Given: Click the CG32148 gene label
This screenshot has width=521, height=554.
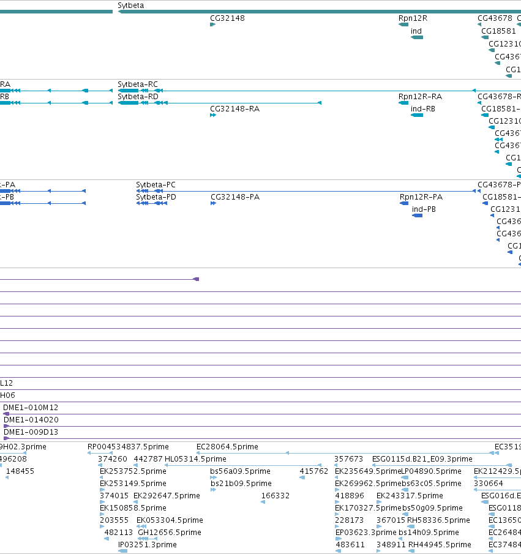Looking at the screenshot, I should (x=227, y=18).
